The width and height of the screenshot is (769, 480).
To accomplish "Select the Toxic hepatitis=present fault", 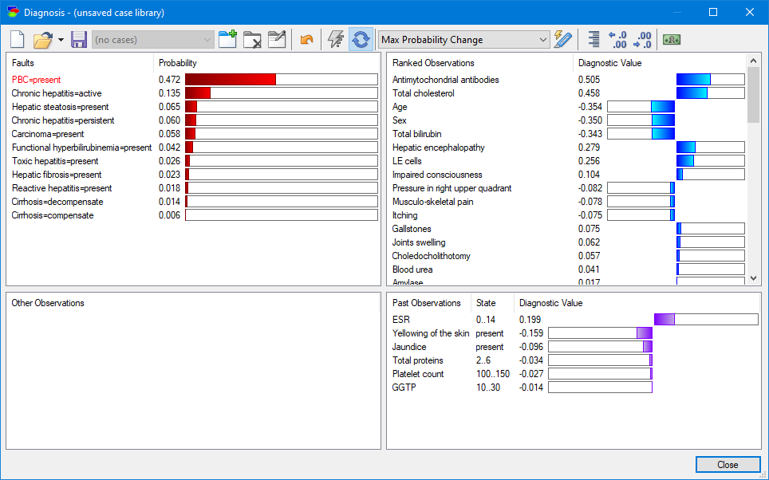I will click(55, 161).
